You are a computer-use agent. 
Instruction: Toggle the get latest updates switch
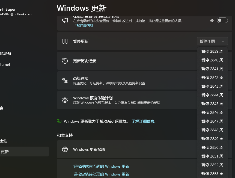click(x=222, y=20)
